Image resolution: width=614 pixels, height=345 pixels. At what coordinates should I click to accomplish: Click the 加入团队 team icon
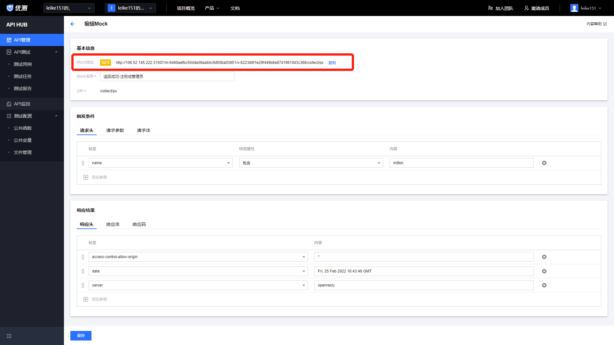click(490, 8)
